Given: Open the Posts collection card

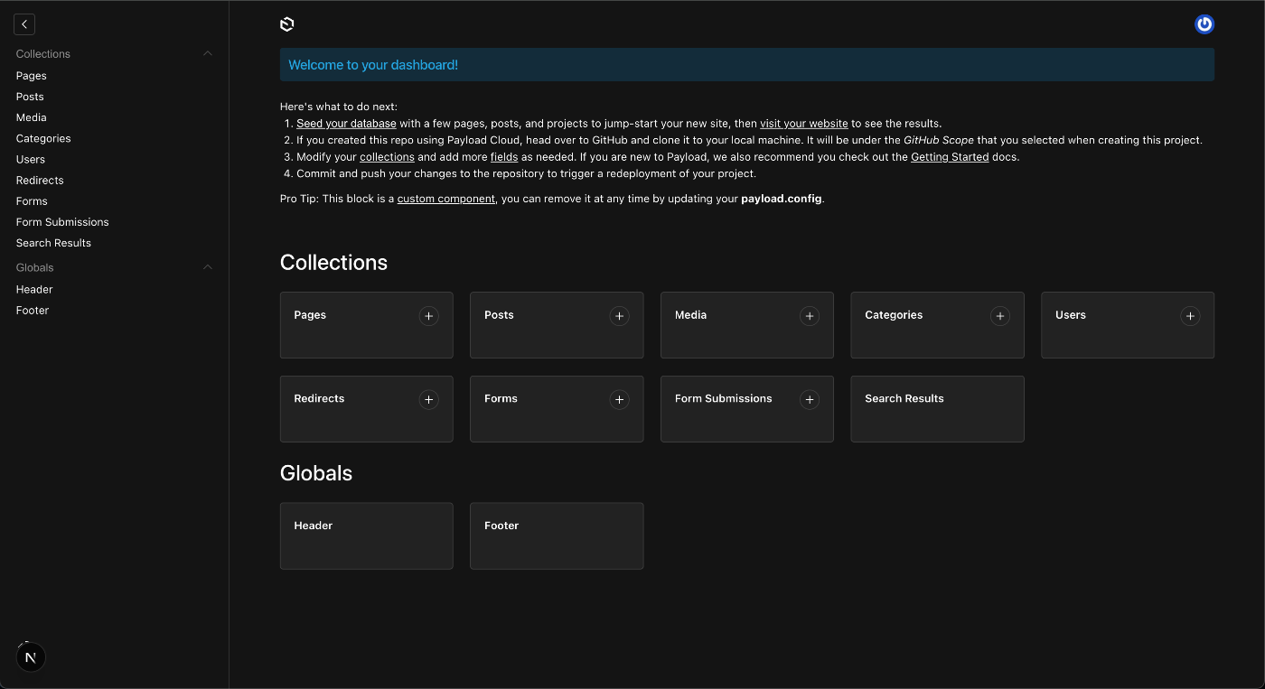Looking at the screenshot, I should tap(557, 325).
